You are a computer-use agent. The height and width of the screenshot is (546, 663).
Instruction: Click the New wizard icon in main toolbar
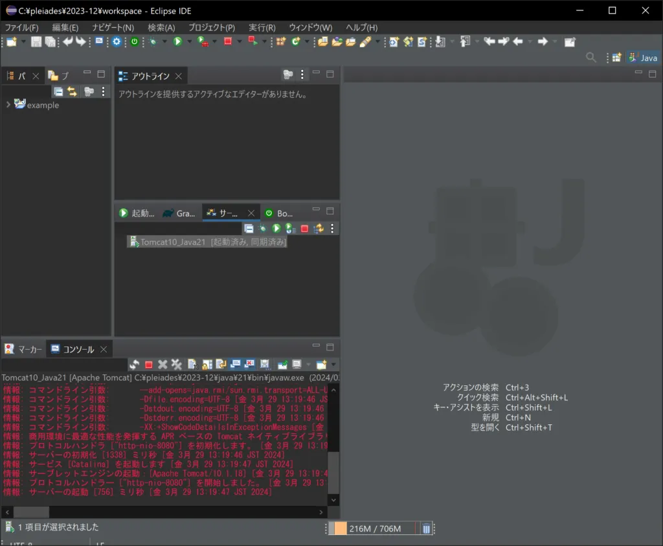point(12,41)
